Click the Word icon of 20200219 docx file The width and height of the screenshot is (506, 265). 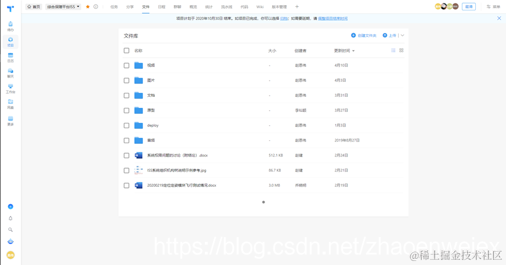click(x=139, y=186)
